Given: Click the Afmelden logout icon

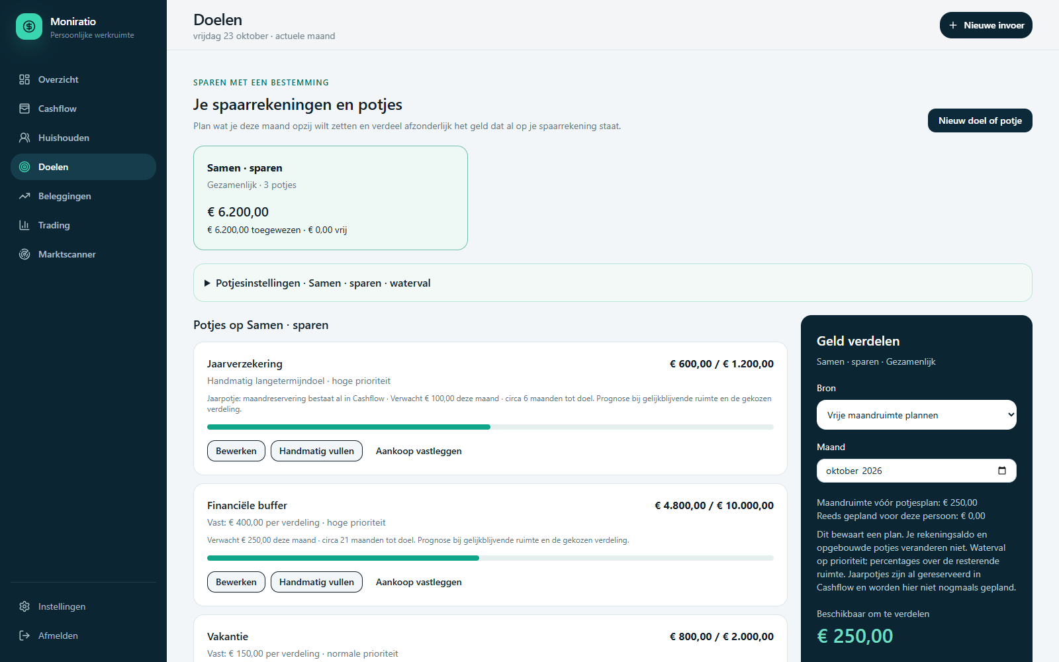Looking at the screenshot, I should click(24, 636).
